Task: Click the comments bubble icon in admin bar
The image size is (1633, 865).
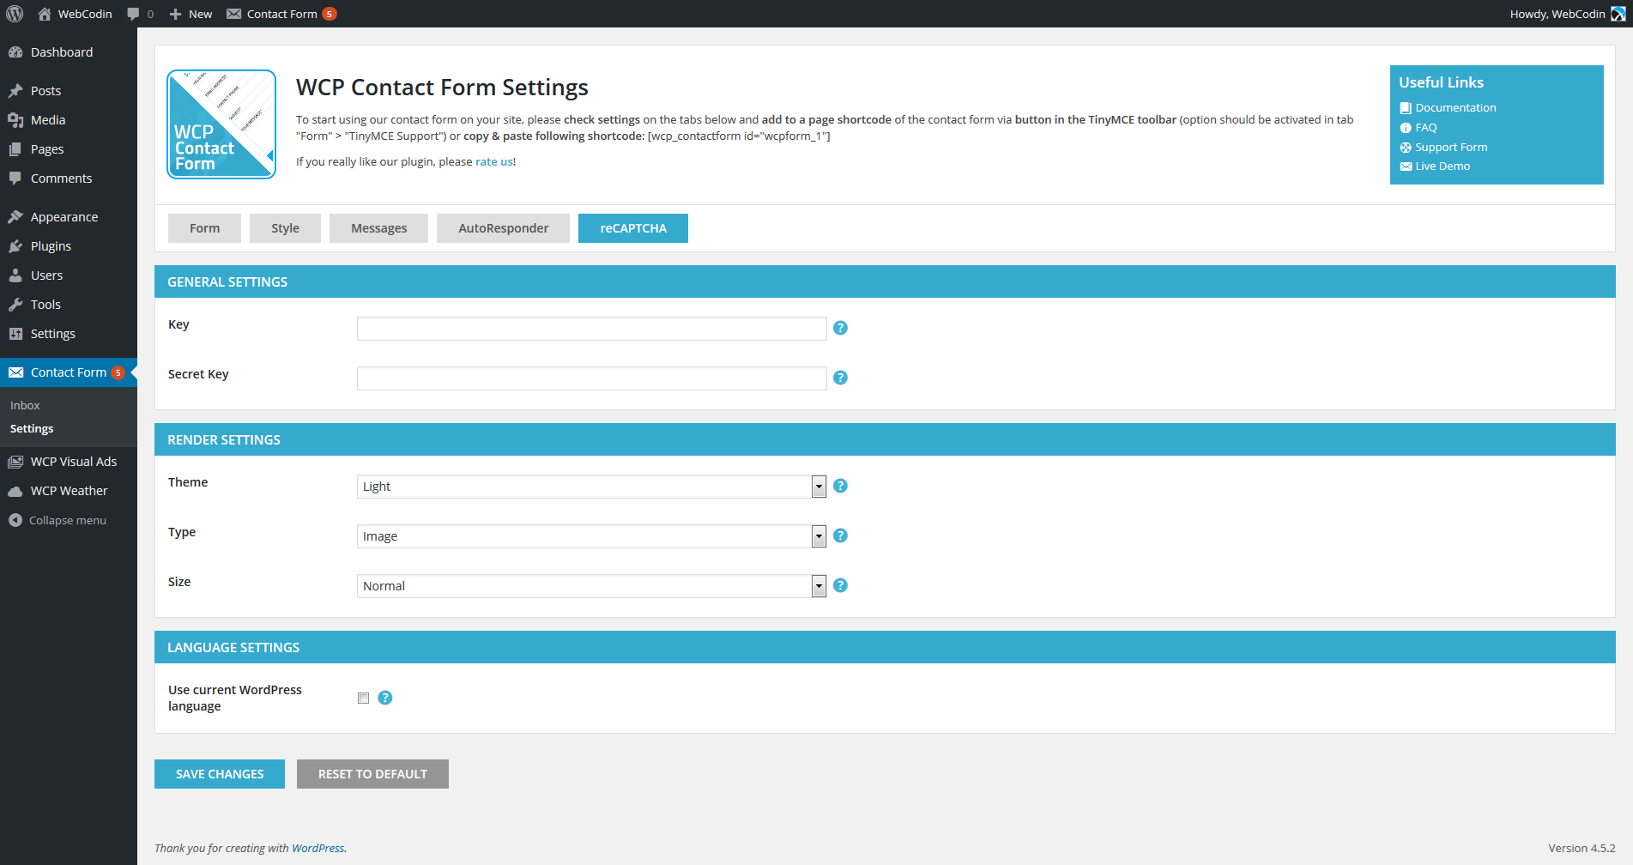Action: click(134, 14)
